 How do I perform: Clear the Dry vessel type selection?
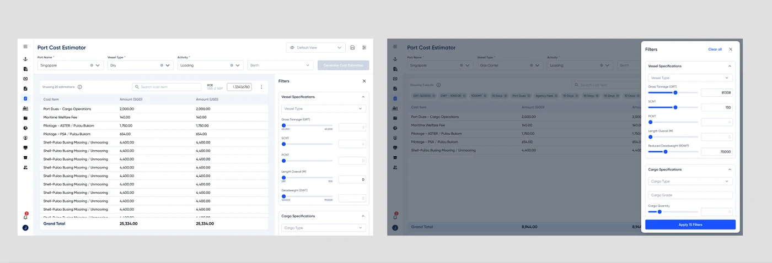click(162, 65)
